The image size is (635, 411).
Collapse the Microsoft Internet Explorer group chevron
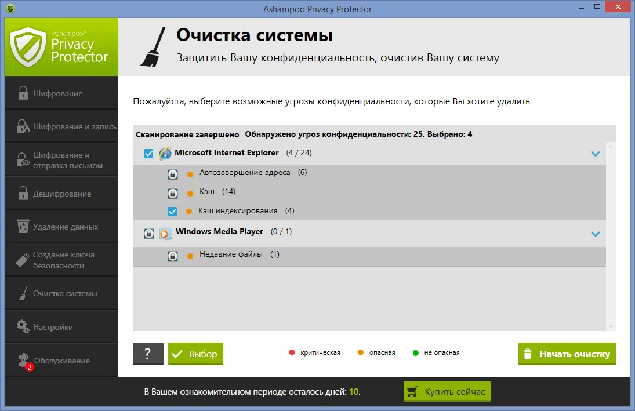point(596,154)
